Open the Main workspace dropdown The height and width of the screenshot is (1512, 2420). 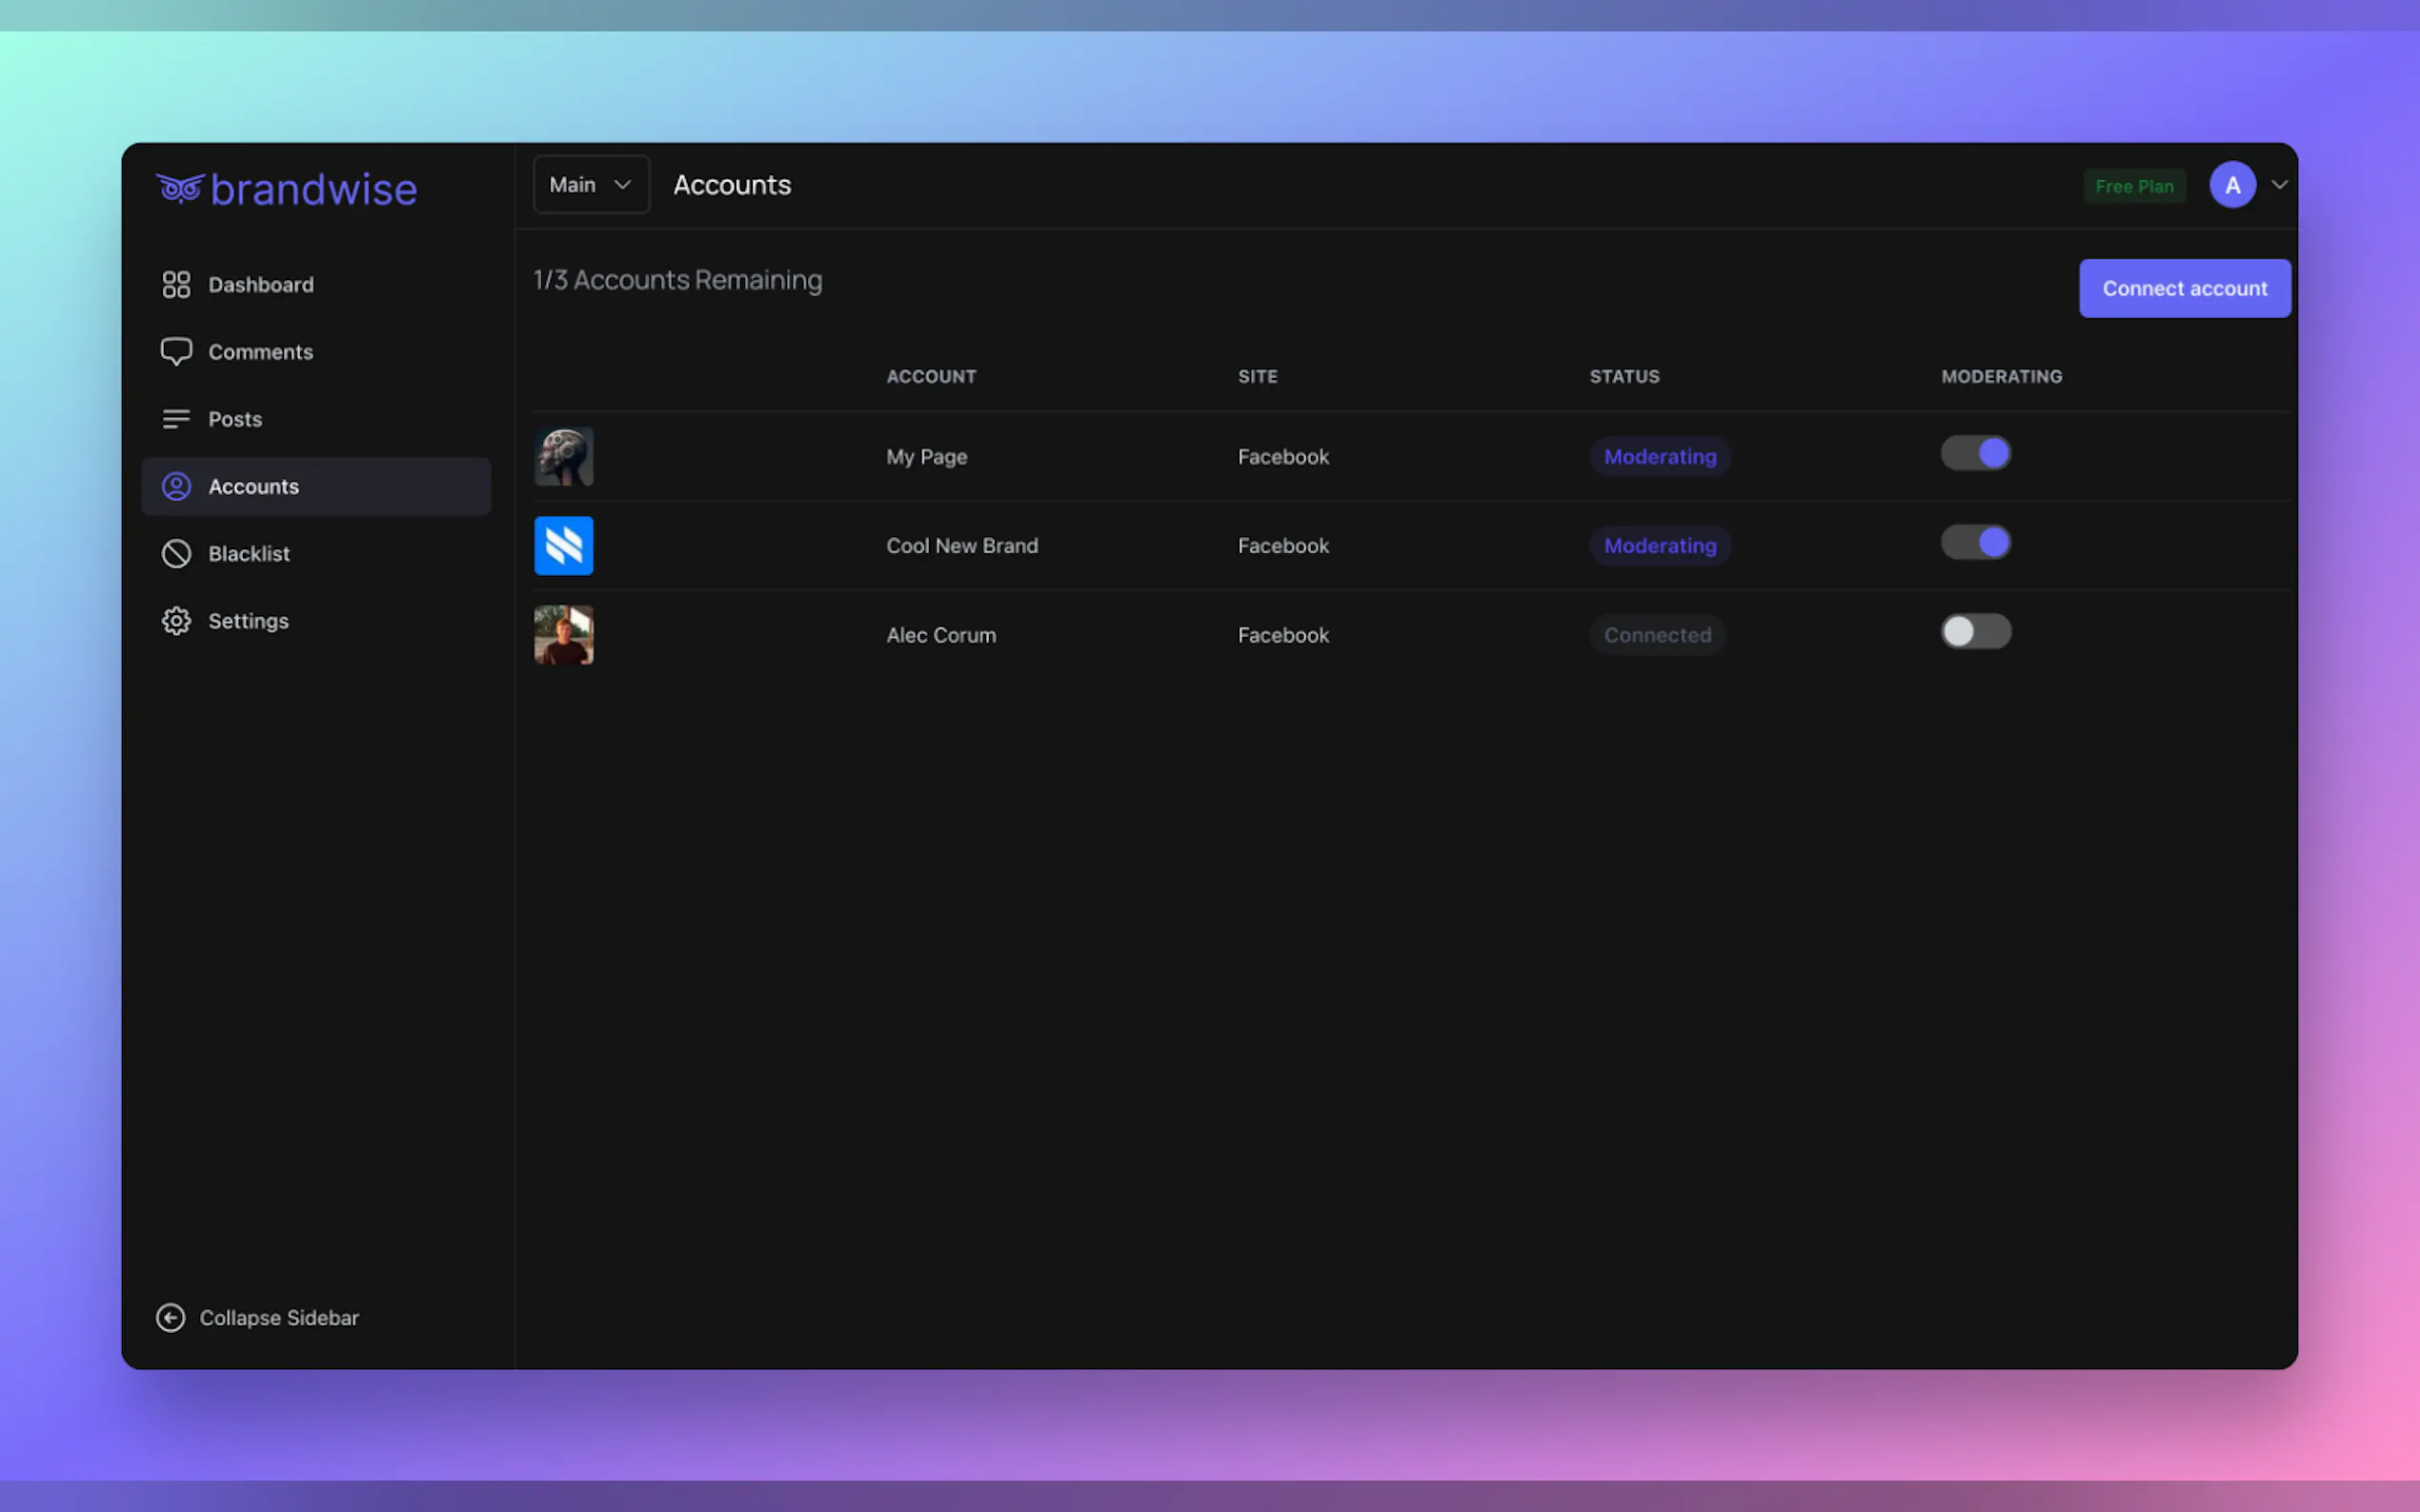(x=591, y=184)
